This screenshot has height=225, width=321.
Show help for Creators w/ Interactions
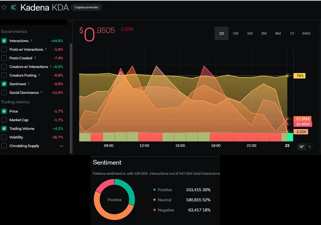(x=51, y=67)
